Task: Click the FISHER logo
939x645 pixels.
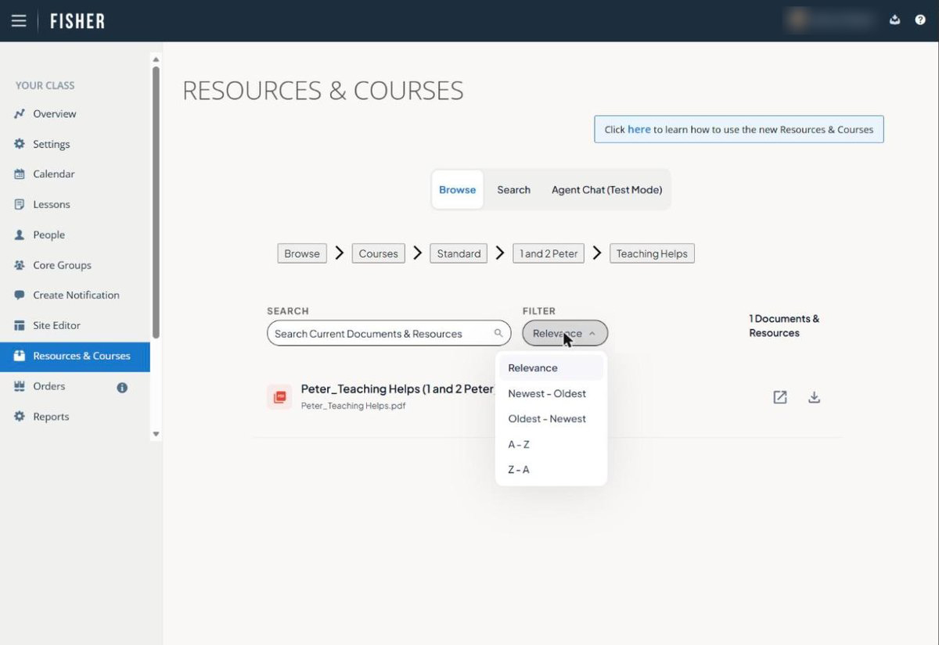Action: click(x=77, y=21)
